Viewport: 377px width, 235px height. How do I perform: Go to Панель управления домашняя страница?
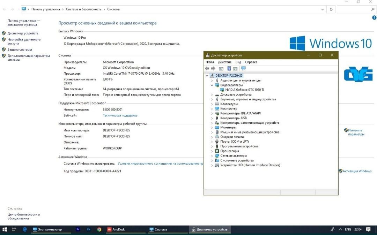24,23
